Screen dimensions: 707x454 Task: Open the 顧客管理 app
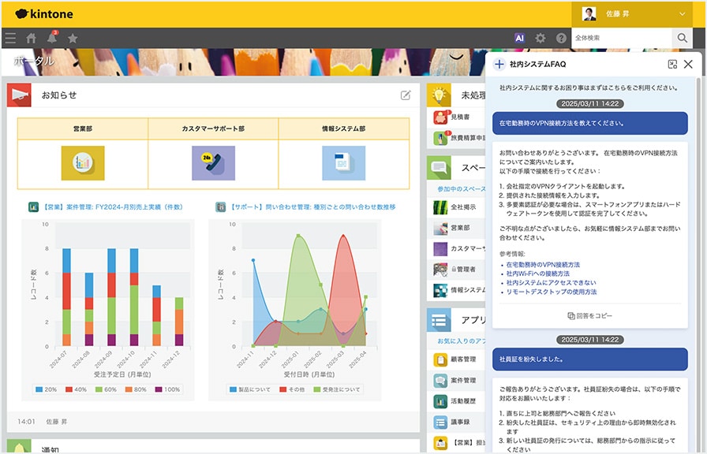pos(456,359)
